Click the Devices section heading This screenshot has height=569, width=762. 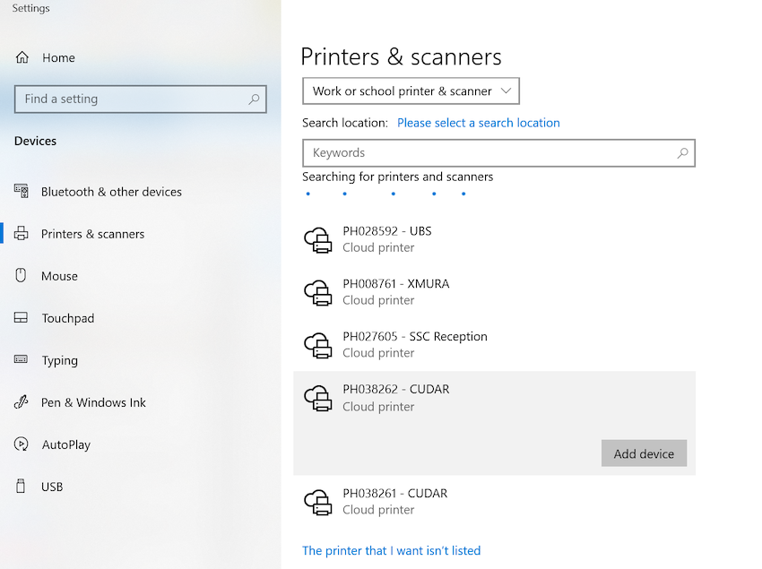pyautogui.click(x=35, y=141)
